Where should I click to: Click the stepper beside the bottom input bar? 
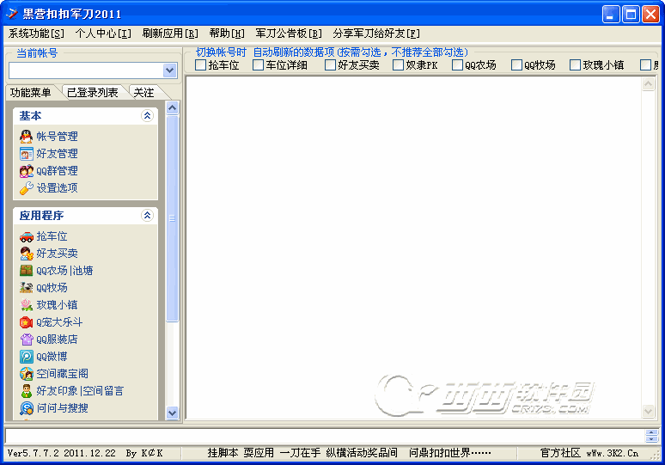tap(651, 435)
